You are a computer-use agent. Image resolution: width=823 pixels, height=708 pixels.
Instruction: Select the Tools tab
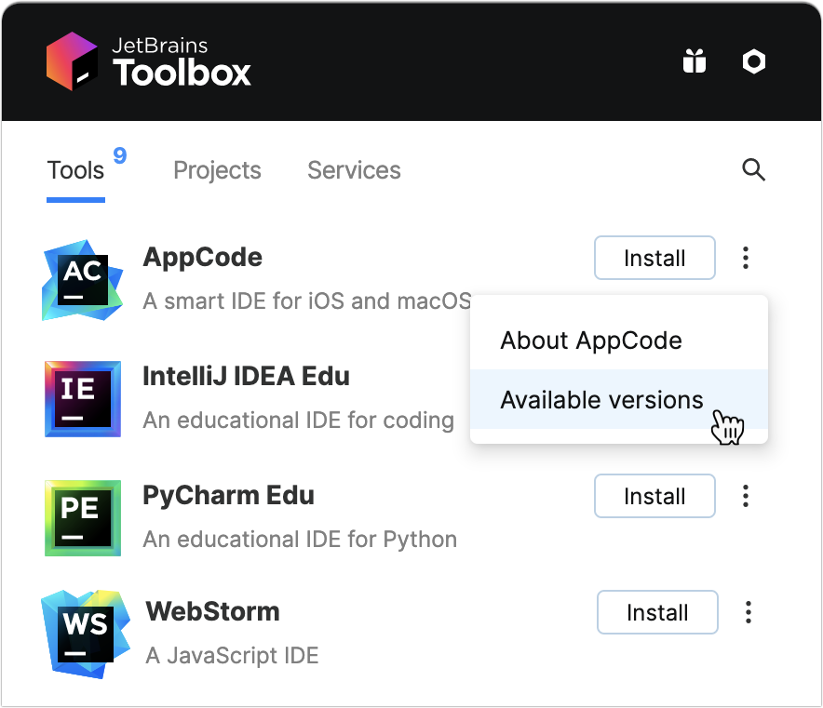point(75,170)
